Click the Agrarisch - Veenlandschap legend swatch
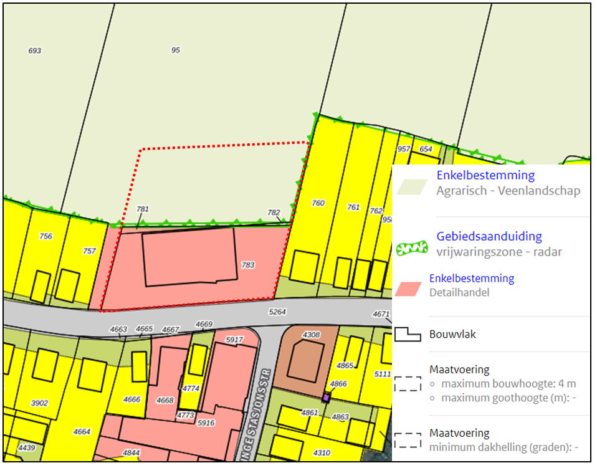Viewport: 597px width, 468px height. [411, 188]
